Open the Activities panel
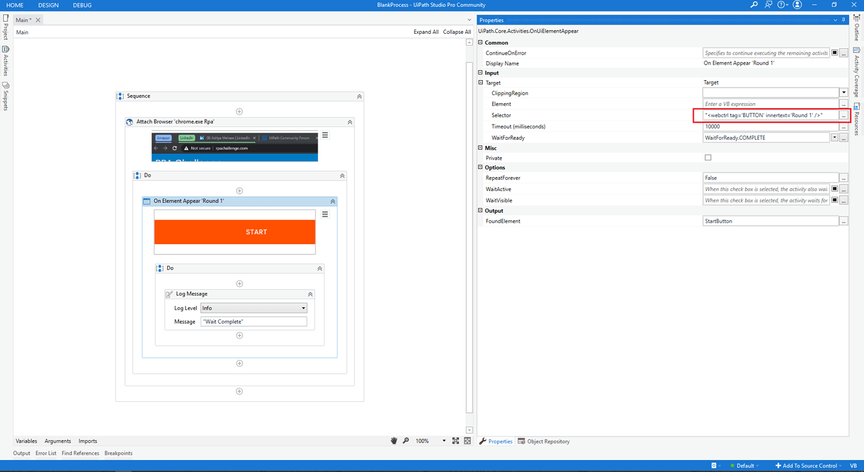 5,61
